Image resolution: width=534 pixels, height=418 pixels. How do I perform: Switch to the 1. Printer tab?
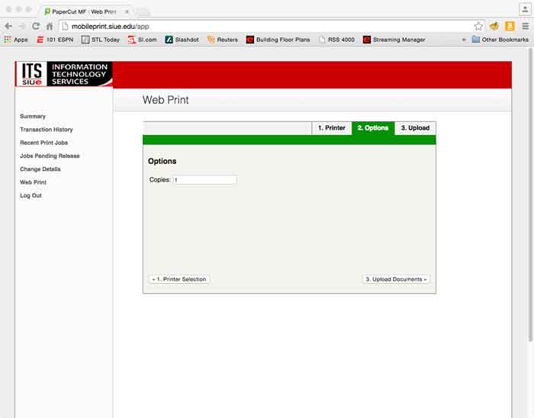click(x=332, y=128)
